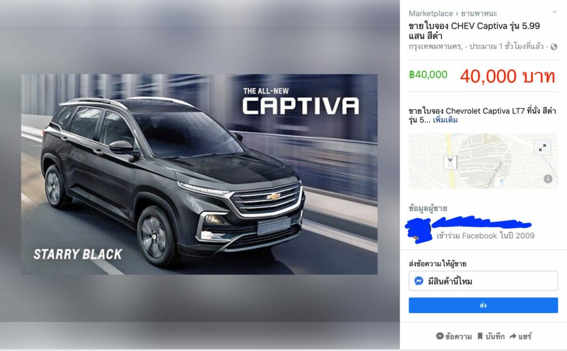The width and height of the screenshot is (567, 351).
Task: Open the seller name profile link
Action: coord(482,222)
